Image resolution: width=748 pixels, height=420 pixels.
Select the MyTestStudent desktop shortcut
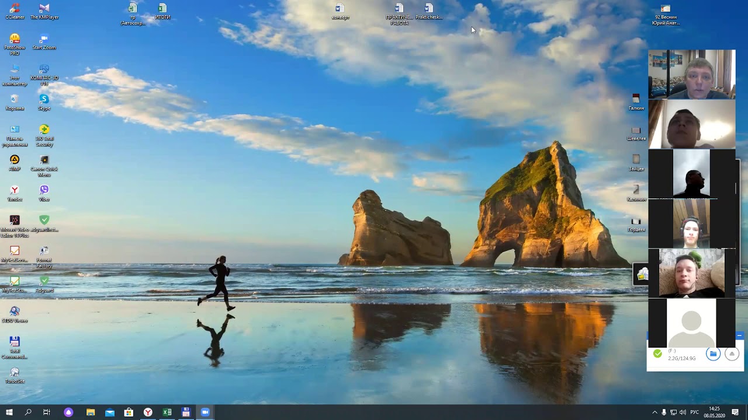click(15, 284)
